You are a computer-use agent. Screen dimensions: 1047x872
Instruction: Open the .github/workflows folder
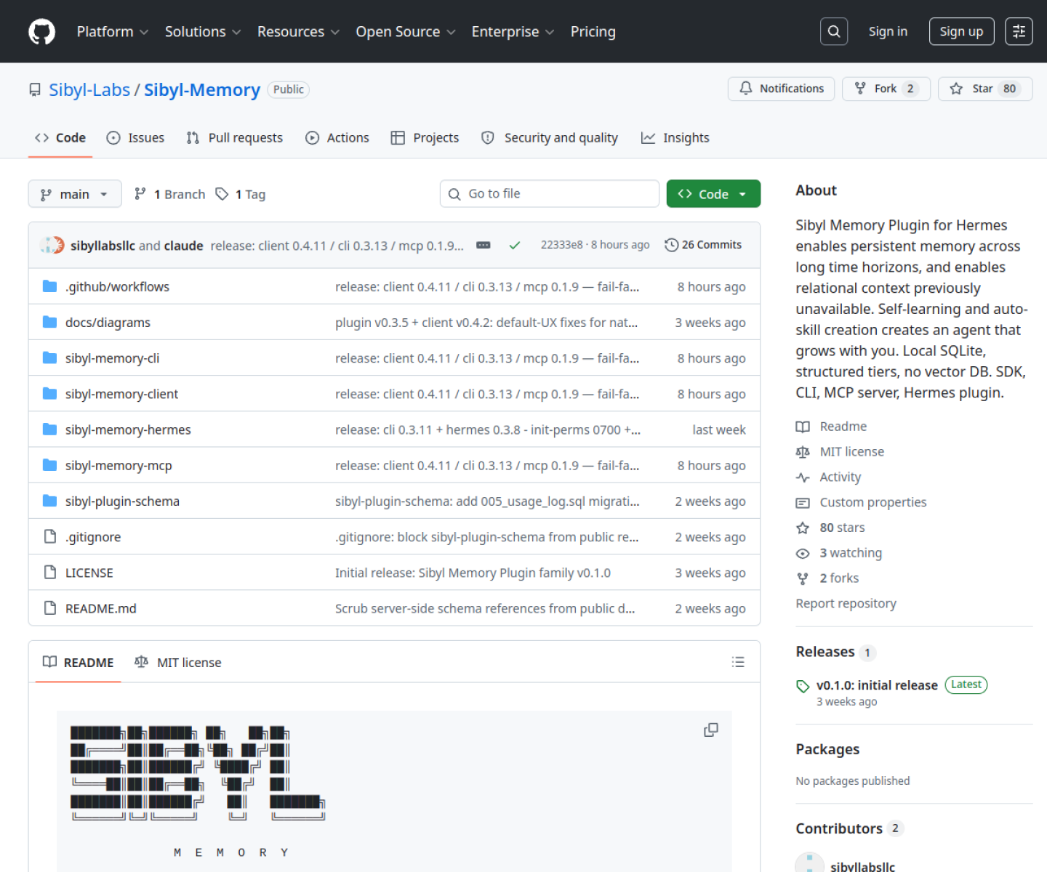pos(117,286)
